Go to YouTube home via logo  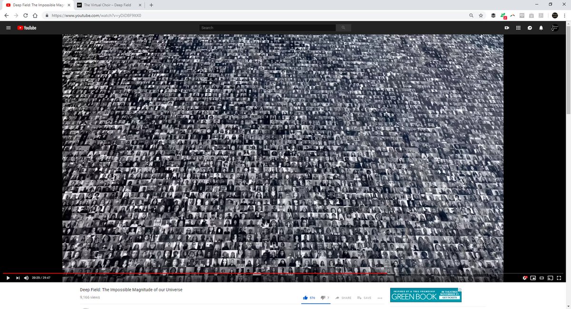tap(27, 28)
